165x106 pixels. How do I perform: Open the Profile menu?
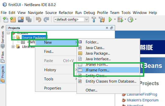coord(102,13)
